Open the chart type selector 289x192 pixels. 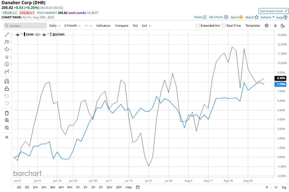(x=88, y=26)
